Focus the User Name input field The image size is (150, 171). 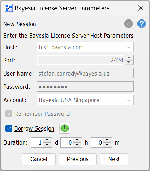pos(85,74)
